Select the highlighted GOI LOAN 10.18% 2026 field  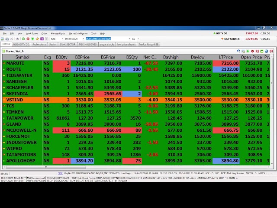pos(98,39)
